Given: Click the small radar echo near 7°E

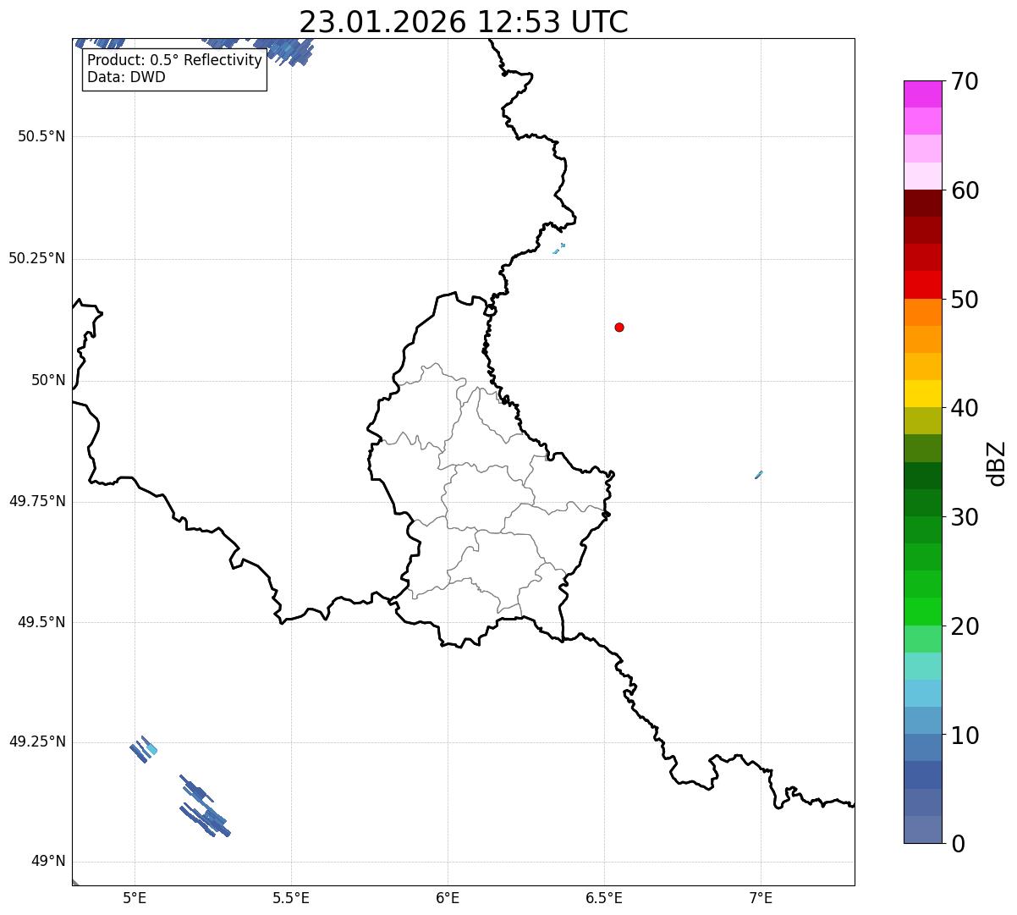Looking at the screenshot, I should [x=759, y=475].
